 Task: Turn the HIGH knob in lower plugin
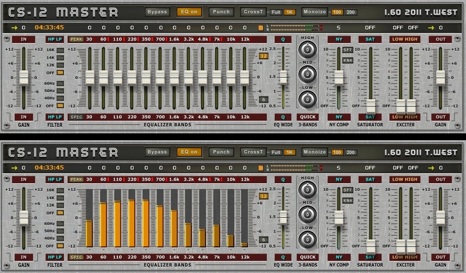(307, 190)
